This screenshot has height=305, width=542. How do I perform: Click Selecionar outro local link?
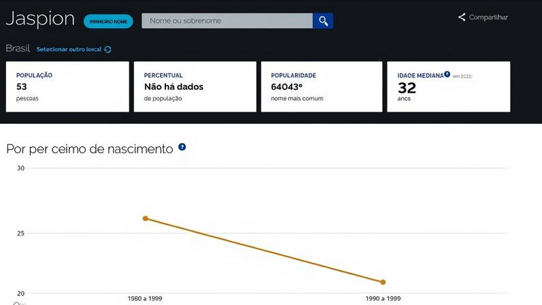pos(69,50)
